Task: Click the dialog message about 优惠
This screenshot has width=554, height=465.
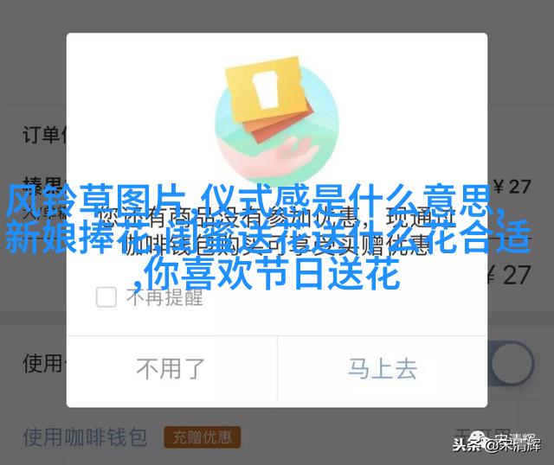Action: [275, 231]
